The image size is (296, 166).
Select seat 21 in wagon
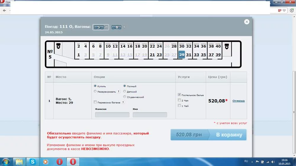[x=152, y=55]
